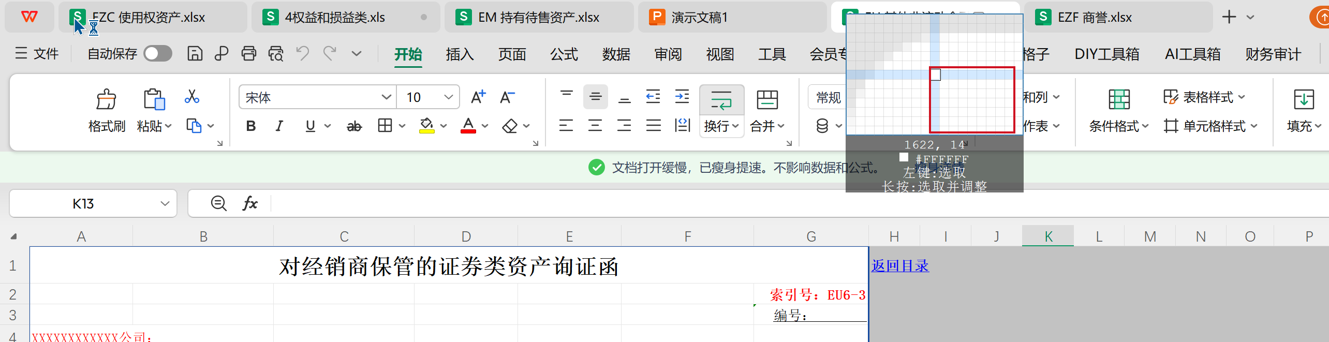Click the redo arrow

[x=330, y=54]
